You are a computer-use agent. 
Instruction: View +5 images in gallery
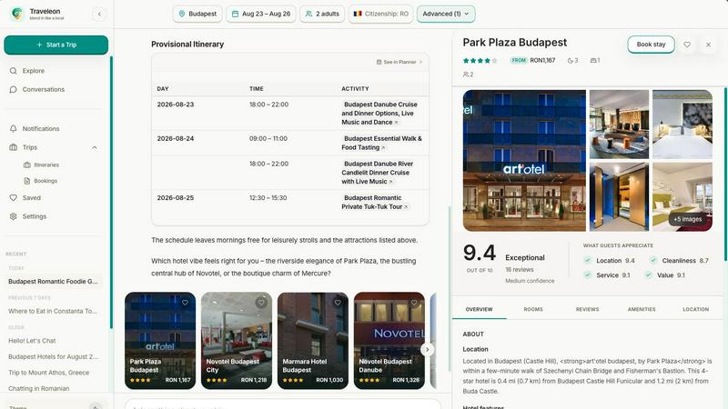688,219
